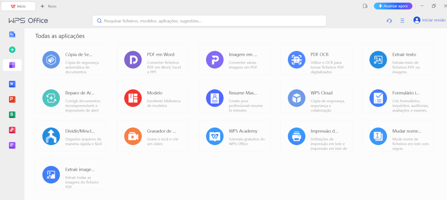This screenshot has width=447, height=200.
Task: Click the support headset icon
Action: click(x=389, y=21)
